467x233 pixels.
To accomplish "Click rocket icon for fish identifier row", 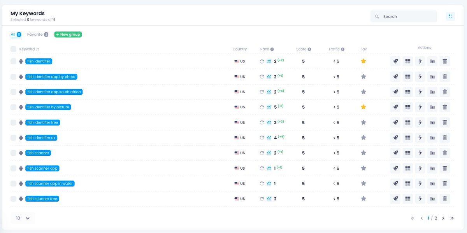I will pyautogui.click(x=395, y=61).
